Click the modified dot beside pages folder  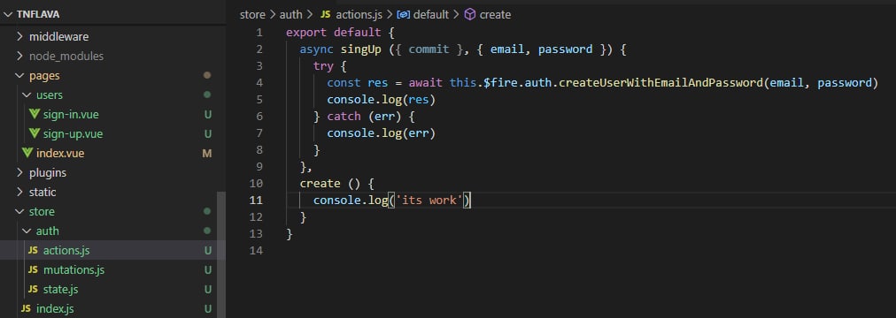(207, 75)
